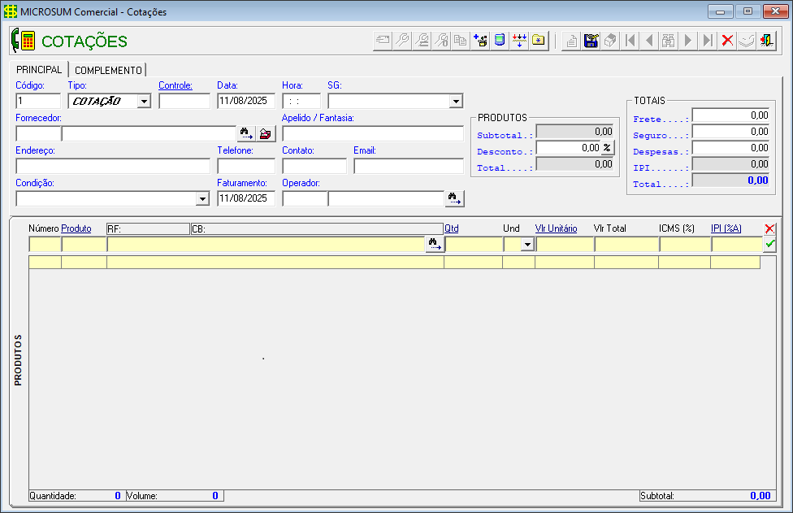Select the PRINCIPAL tab

click(x=39, y=70)
